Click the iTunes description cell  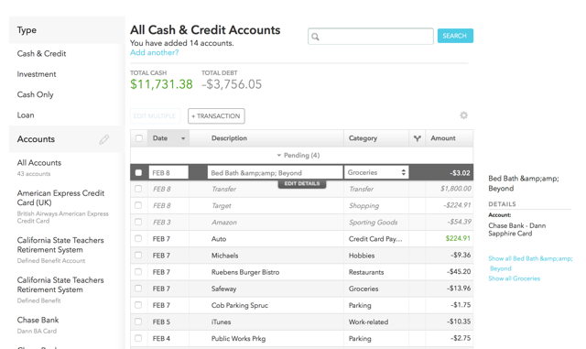tap(221, 322)
